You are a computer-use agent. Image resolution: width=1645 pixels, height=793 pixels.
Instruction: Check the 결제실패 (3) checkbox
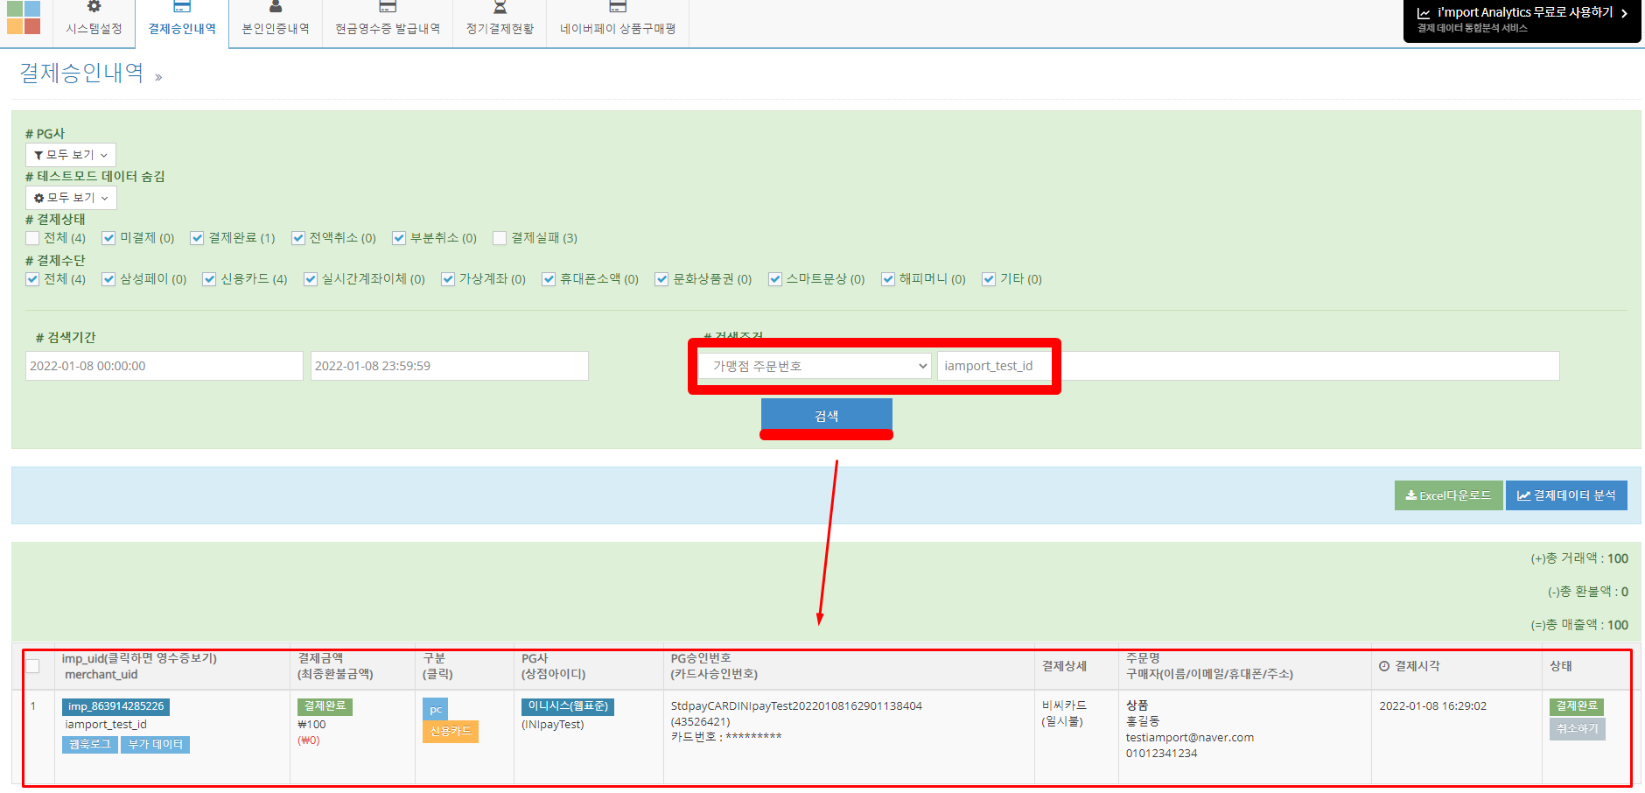click(500, 238)
